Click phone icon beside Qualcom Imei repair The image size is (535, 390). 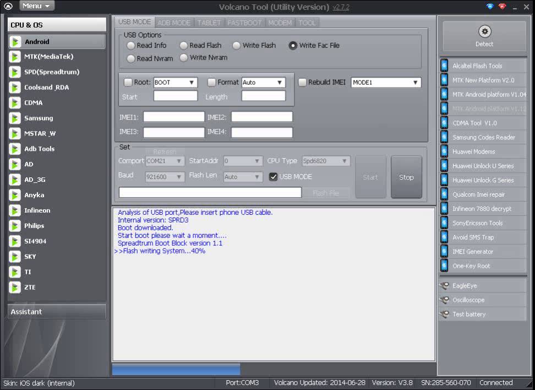coord(444,194)
